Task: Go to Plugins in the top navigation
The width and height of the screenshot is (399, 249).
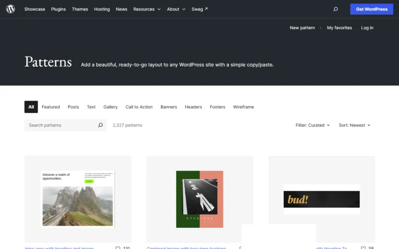Action: tap(58, 9)
